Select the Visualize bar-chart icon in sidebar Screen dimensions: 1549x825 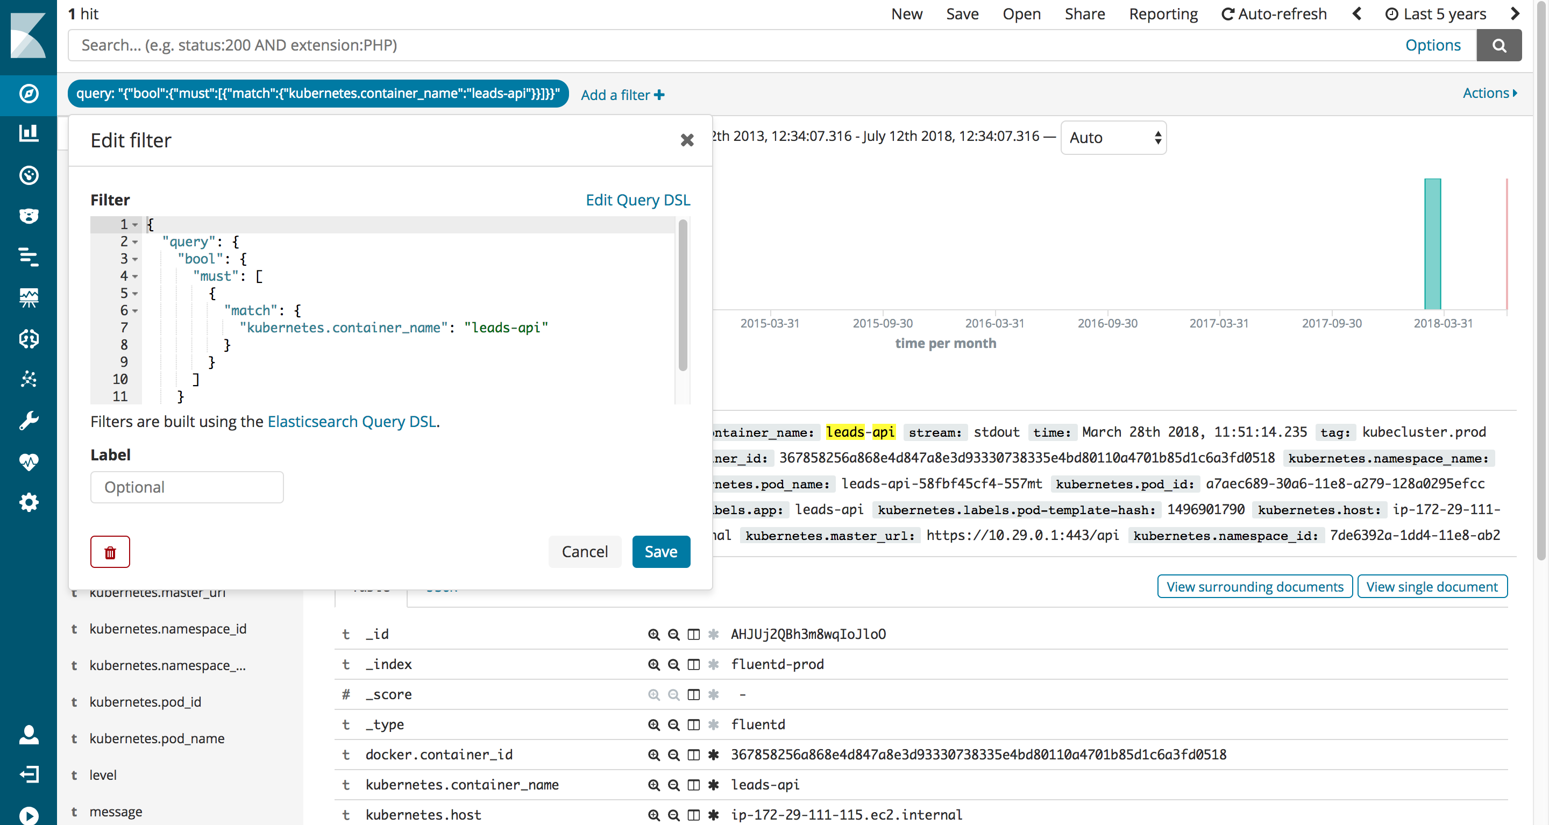(29, 133)
